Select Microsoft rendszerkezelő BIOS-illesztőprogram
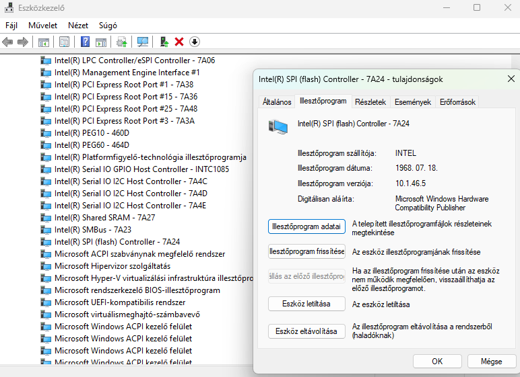 (137, 290)
